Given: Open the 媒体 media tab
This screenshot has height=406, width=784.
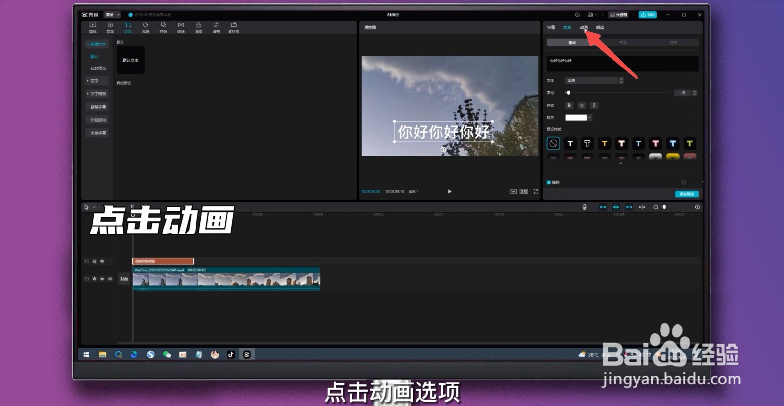Looking at the screenshot, I should [x=93, y=27].
